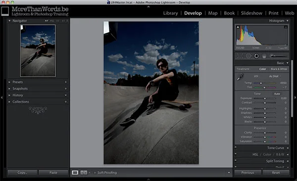This screenshot has height=181, width=297.
Task: Open Navigator custom zoom level menu
Action: (67, 21)
